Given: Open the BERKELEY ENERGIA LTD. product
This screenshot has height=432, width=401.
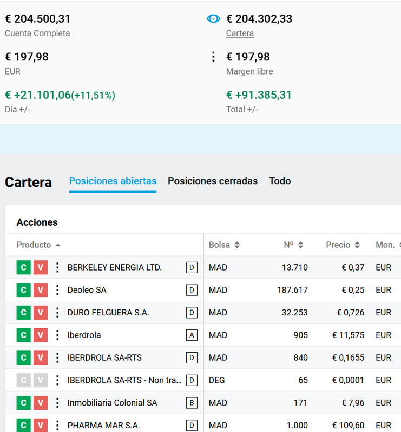Looking at the screenshot, I should point(115,267).
